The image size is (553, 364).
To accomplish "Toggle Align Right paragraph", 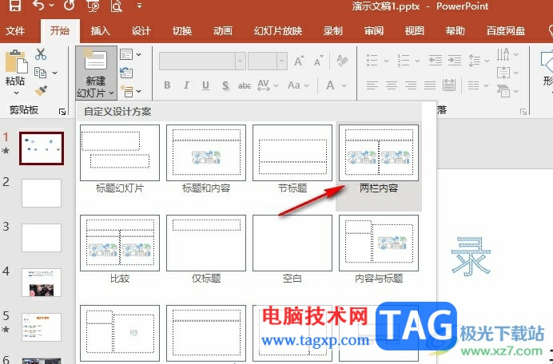I will pos(411,85).
